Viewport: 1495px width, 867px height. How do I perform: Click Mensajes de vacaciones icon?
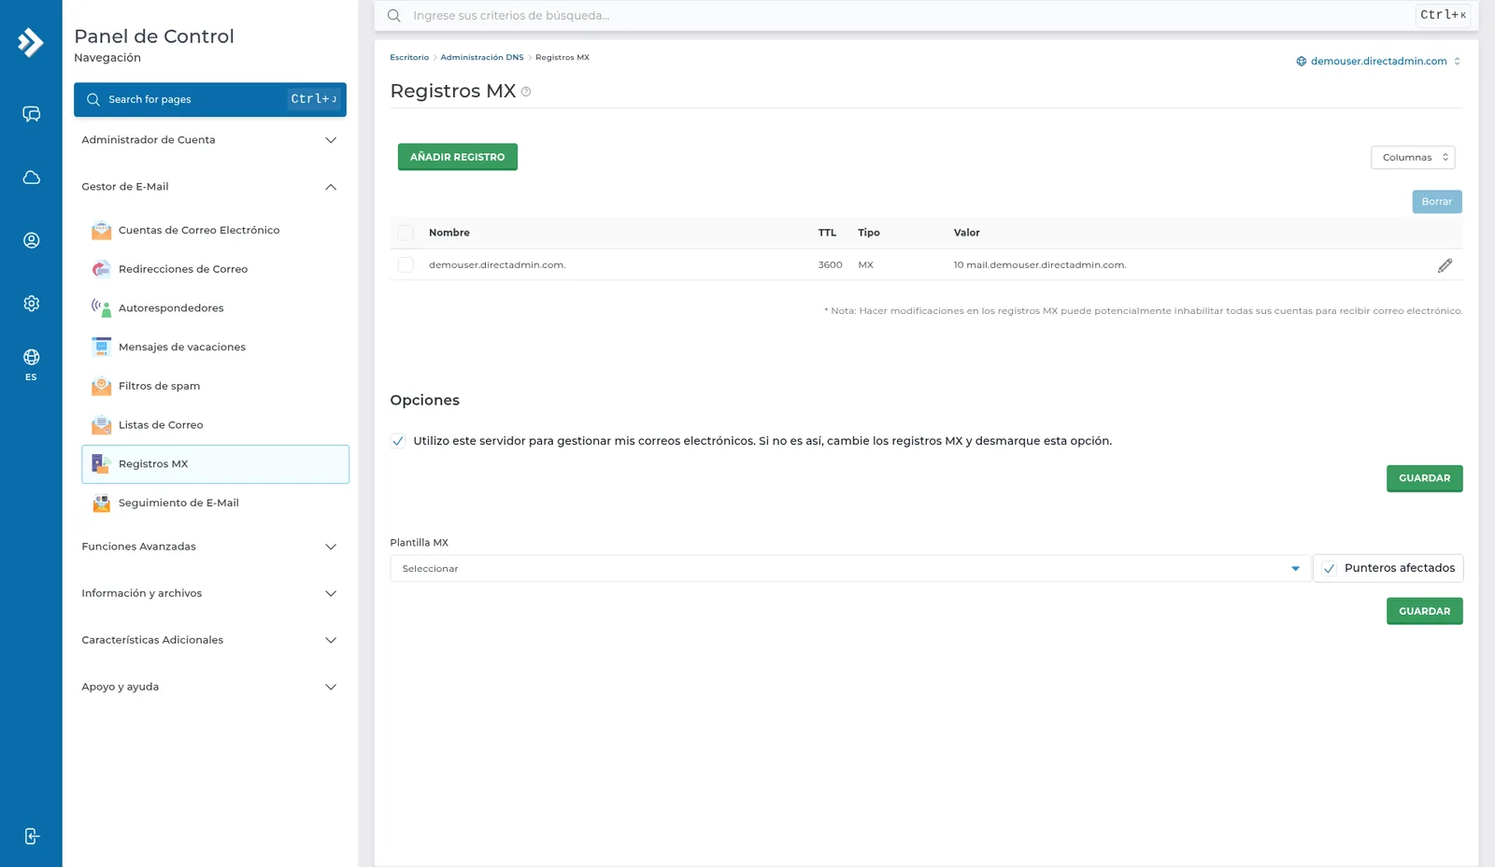(101, 347)
